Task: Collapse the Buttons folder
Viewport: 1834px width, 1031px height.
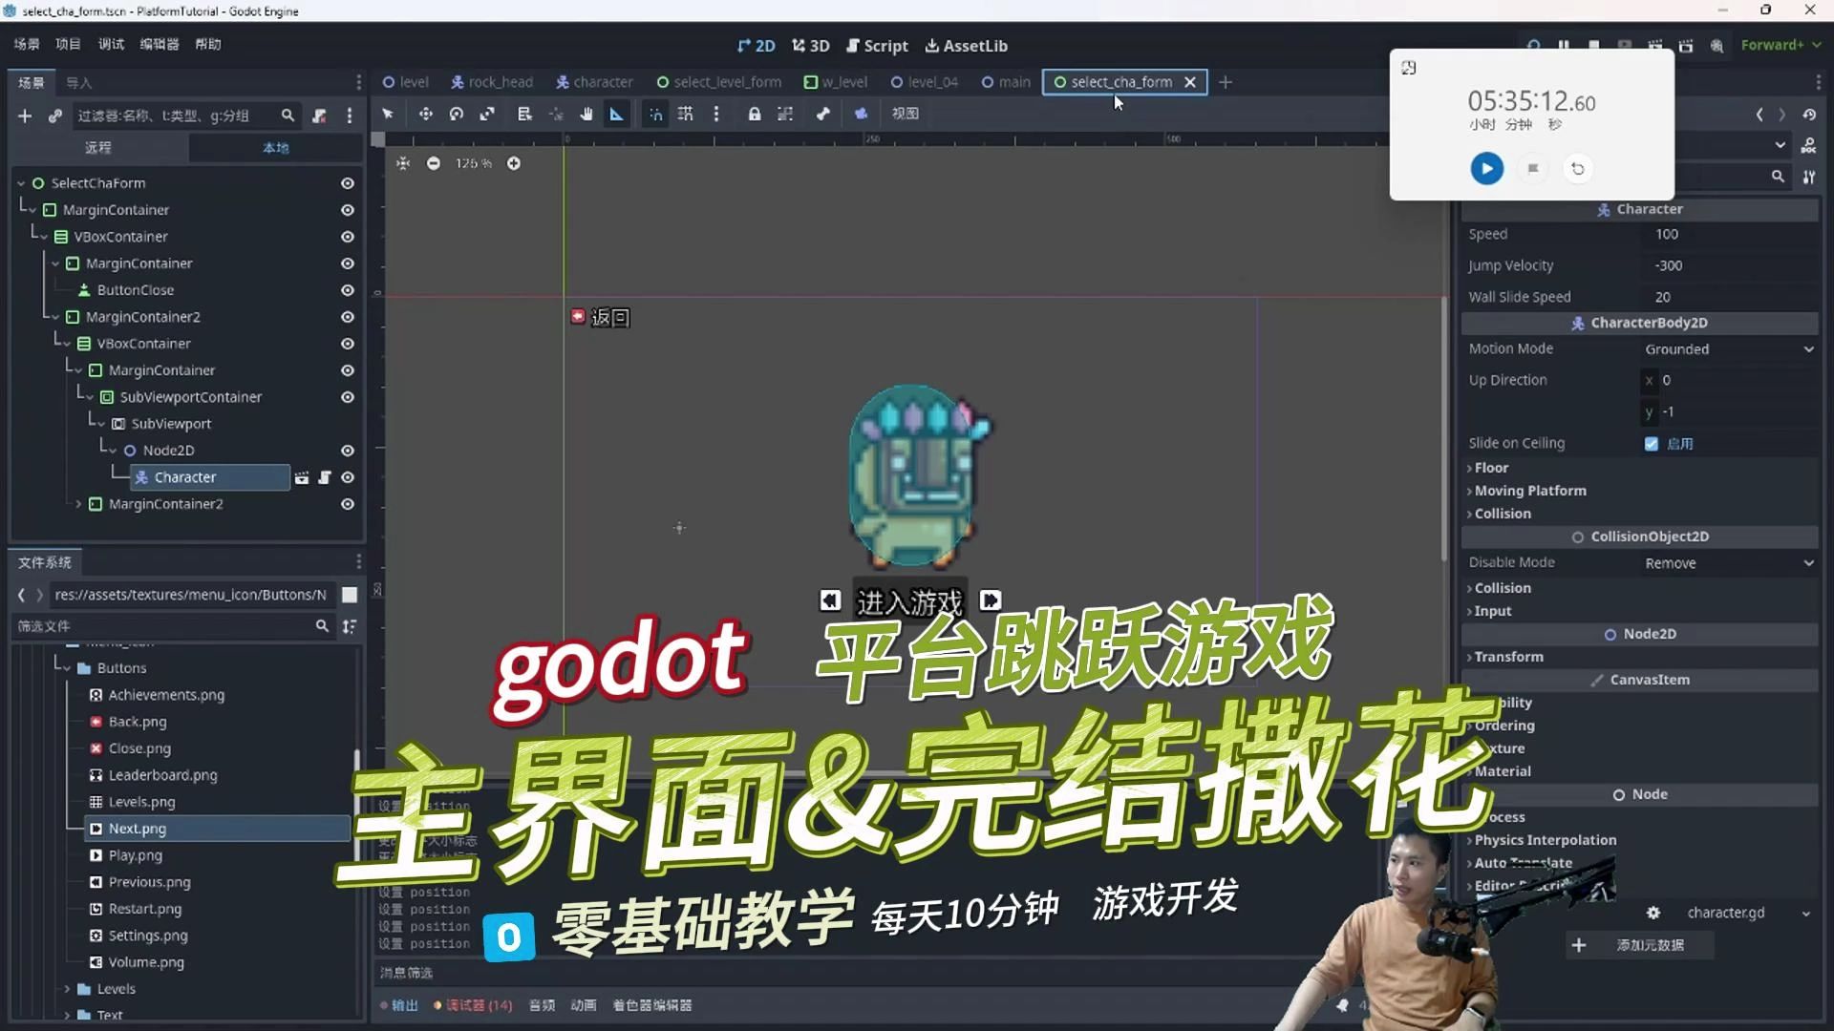Action: point(67,668)
